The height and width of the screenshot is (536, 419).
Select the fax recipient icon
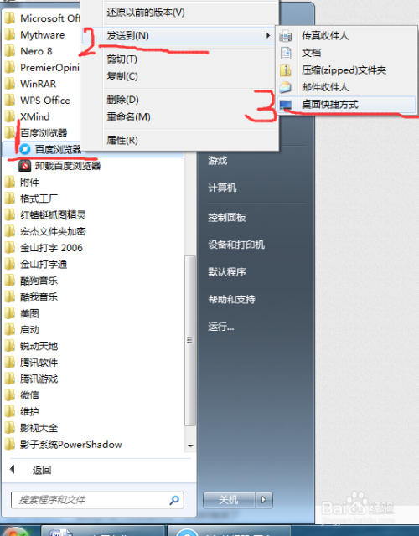pyautogui.click(x=286, y=35)
